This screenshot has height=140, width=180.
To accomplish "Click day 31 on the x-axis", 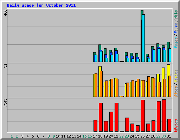I will coord(169,136).
